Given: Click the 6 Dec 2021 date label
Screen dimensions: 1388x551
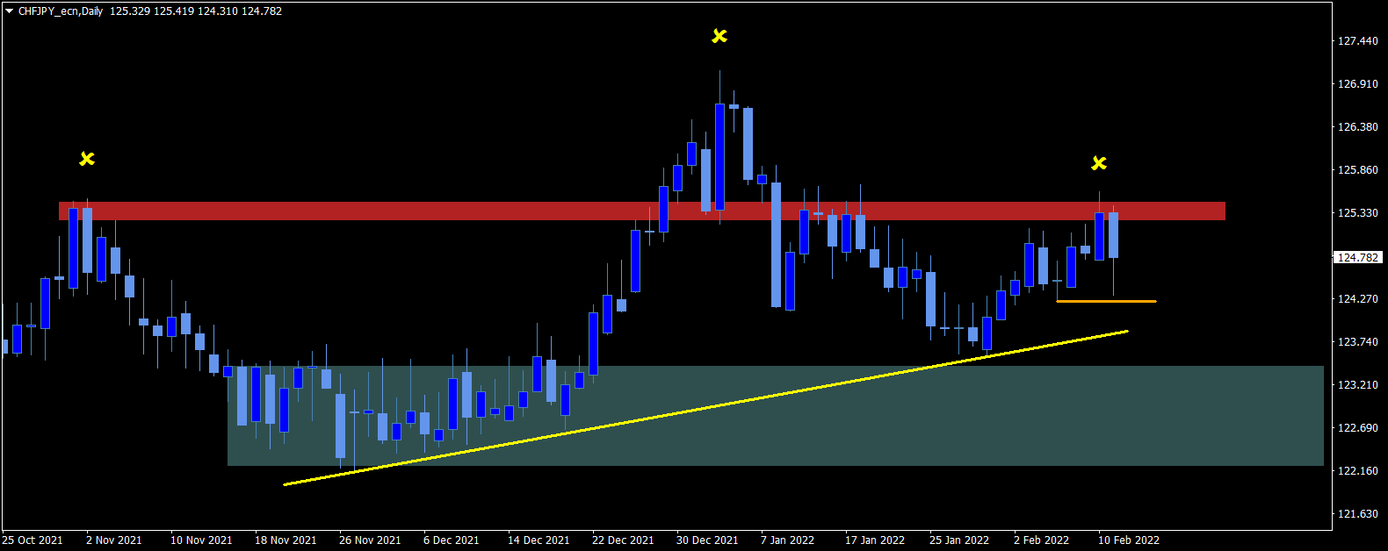Looking at the screenshot, I should click(x=452, y=540).
